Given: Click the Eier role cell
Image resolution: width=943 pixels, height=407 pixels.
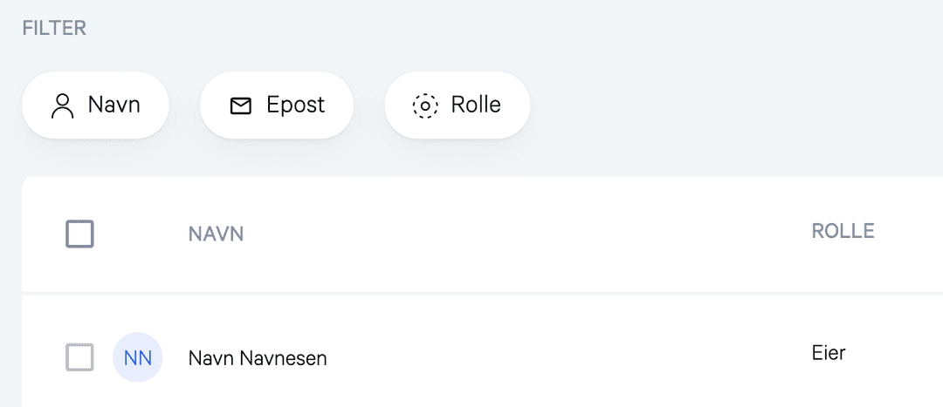Looking at the screenshot, I should tap(829, 353).
